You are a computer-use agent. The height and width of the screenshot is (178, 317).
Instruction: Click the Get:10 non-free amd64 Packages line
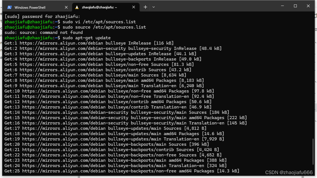[109, 91]
